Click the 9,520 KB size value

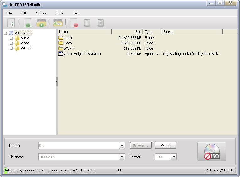pyautogui.click(x=134, y=54)
